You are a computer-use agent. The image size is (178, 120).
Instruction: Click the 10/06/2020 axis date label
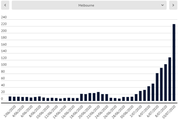tap(43, 112)
